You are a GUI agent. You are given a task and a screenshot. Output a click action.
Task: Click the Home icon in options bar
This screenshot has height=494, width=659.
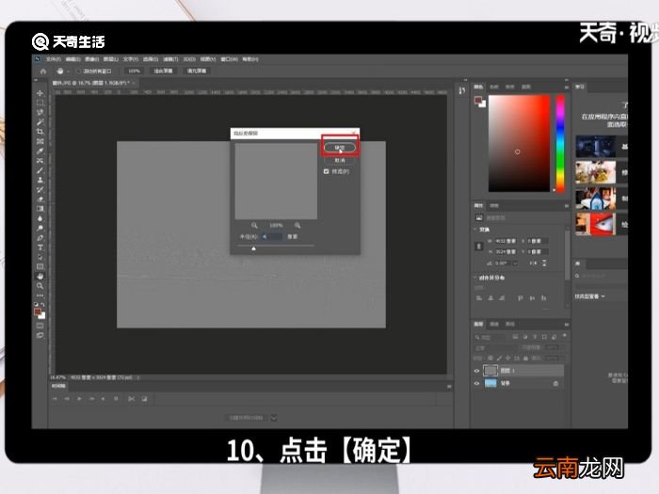tap(43, 71)
